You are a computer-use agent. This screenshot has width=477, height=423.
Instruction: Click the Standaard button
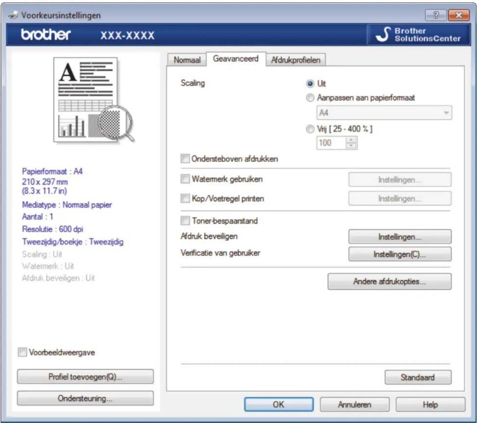(418, 377)
